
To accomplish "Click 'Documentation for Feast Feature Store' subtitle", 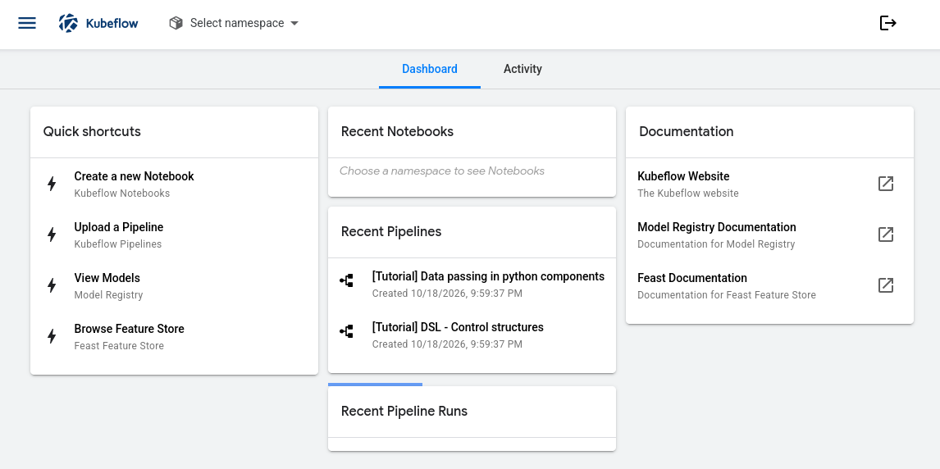I will point(727,294).
